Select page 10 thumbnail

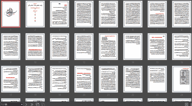(x=35, y=47)
